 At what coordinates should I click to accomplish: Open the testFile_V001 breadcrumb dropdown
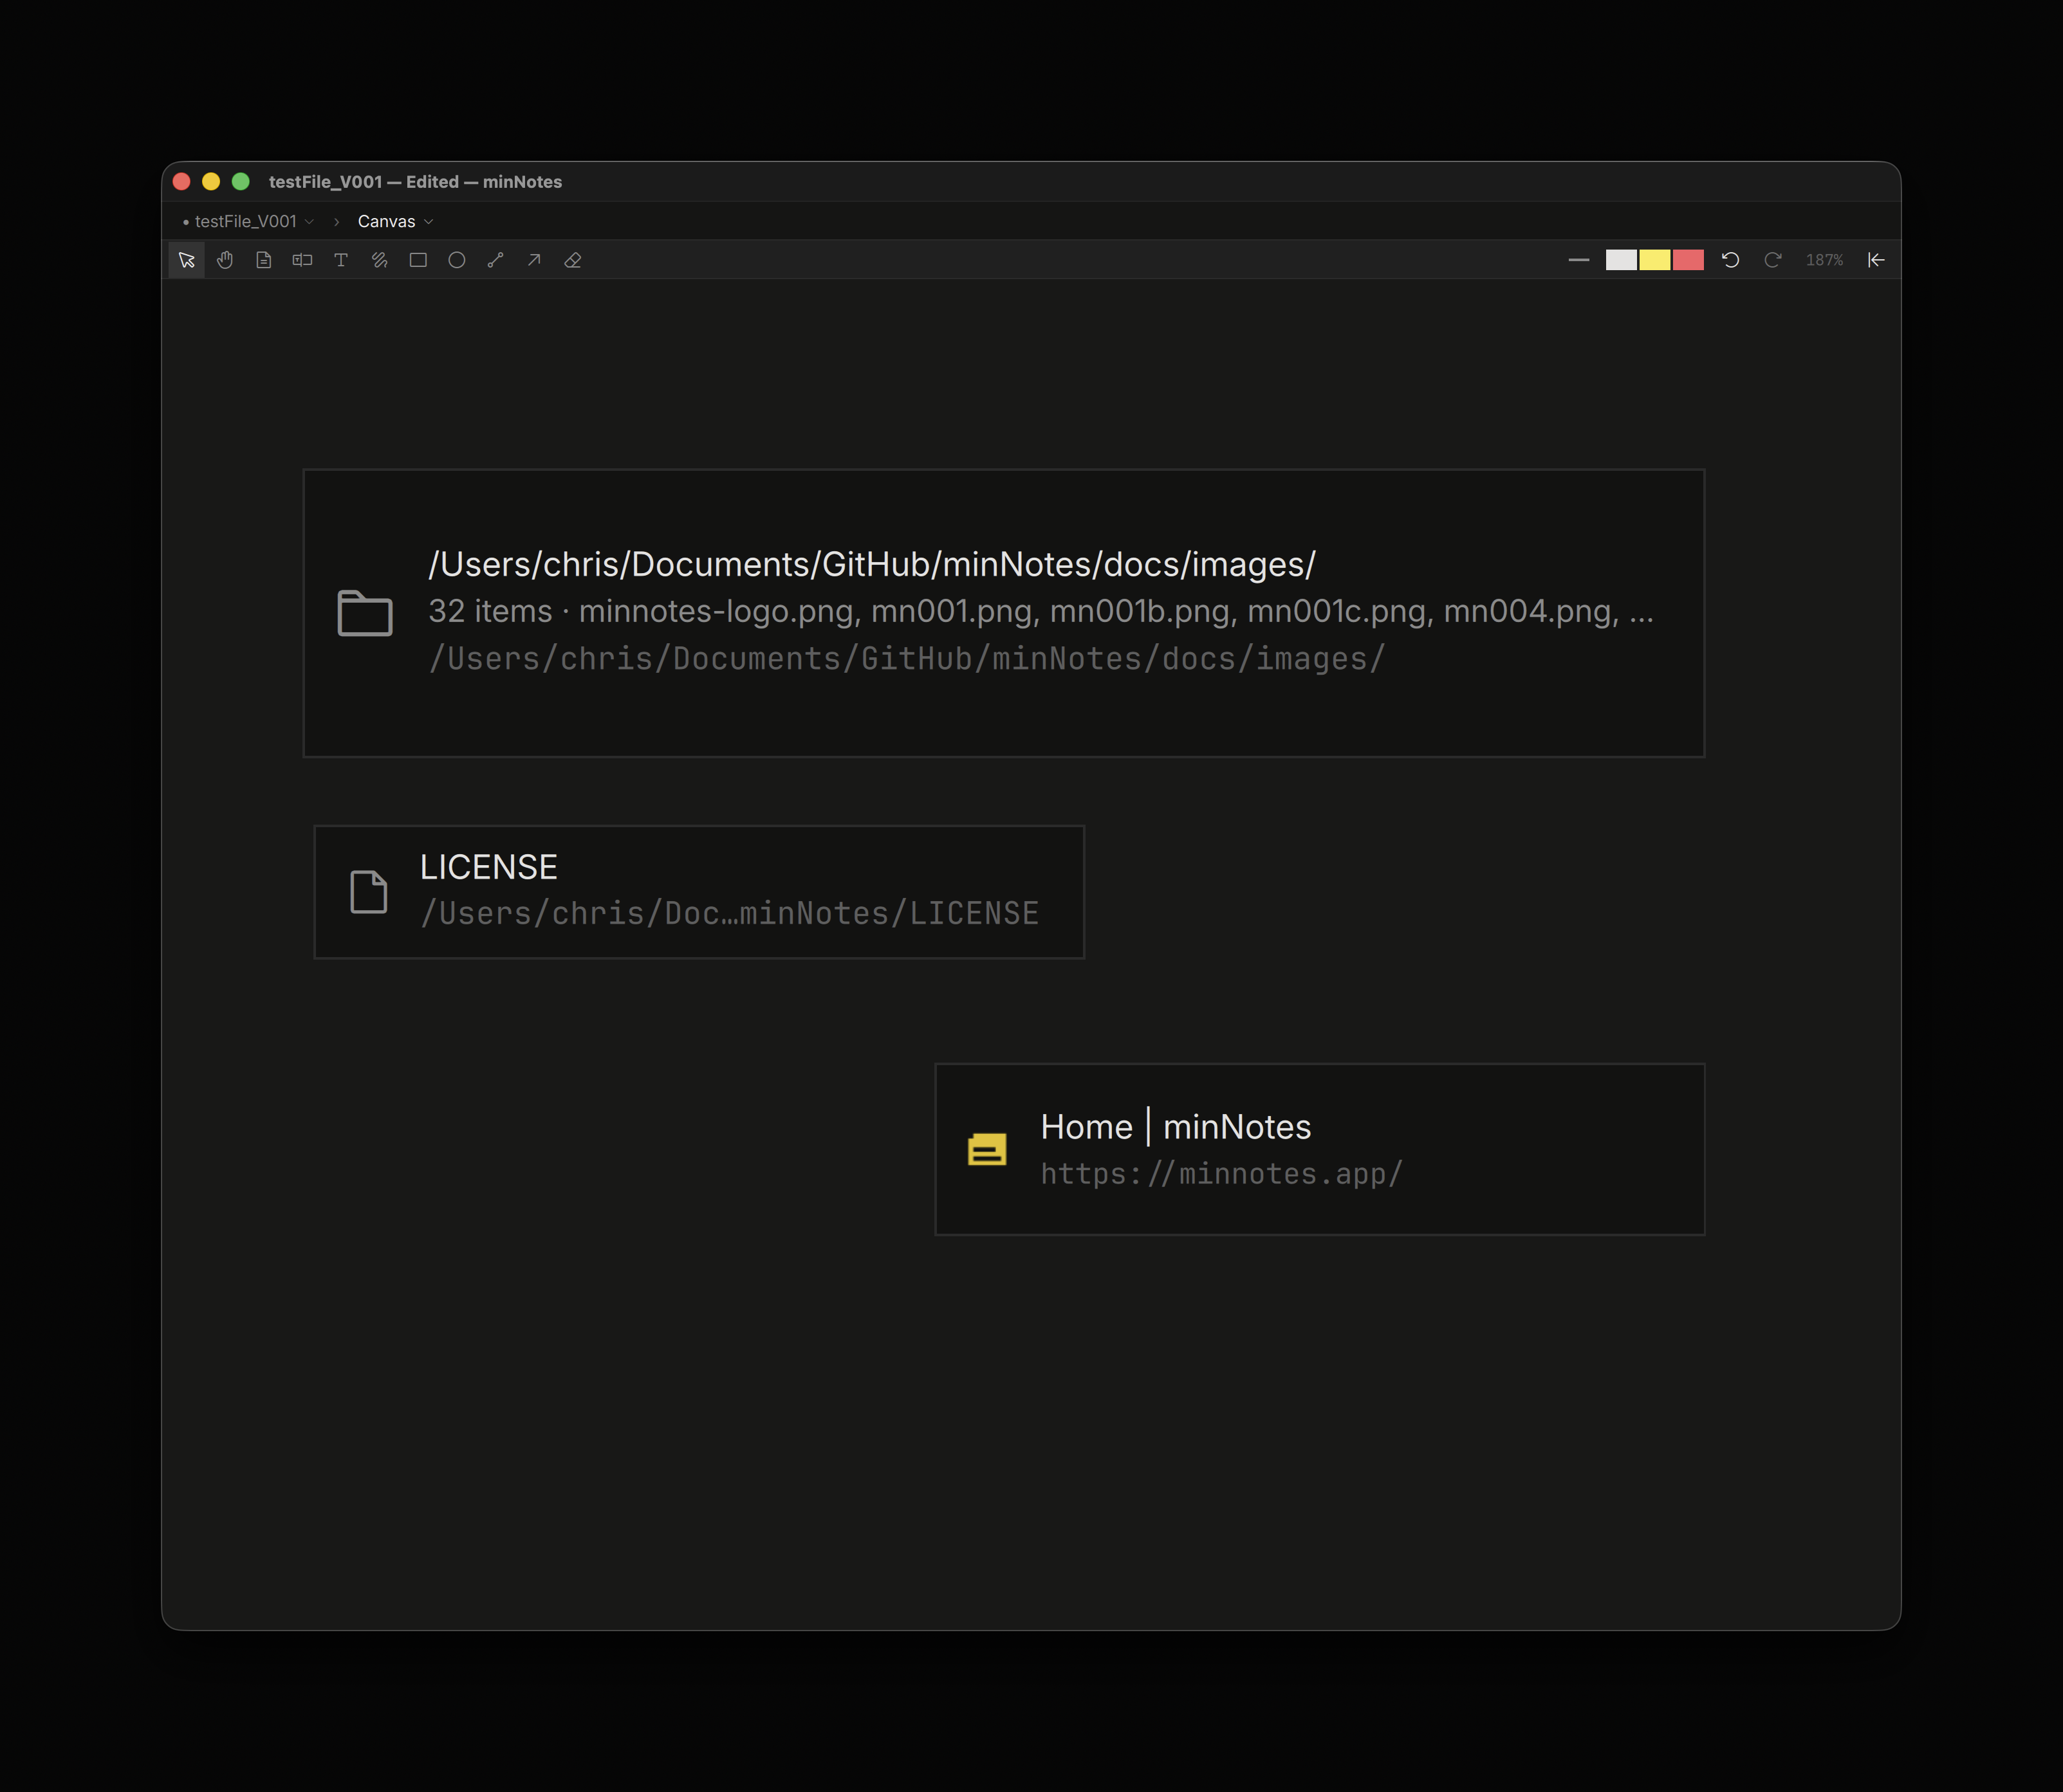[x=248, y=221]
